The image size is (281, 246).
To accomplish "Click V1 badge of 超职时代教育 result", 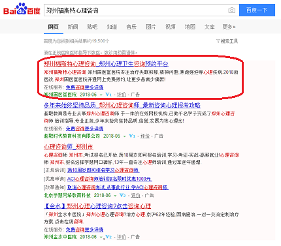I will (x=132, y=136).
